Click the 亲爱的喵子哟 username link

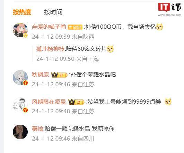click(49, 27)
